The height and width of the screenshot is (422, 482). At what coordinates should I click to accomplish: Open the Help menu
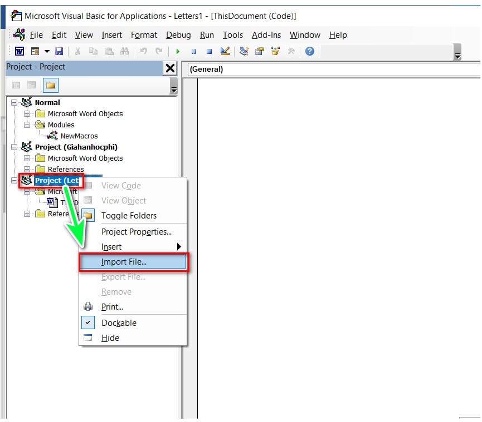[x=338, y=35]
